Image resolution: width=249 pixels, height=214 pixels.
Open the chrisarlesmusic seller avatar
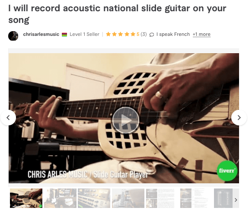pos(13,36)
